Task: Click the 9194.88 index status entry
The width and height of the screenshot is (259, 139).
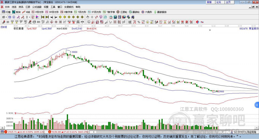Action: point(69,132)
